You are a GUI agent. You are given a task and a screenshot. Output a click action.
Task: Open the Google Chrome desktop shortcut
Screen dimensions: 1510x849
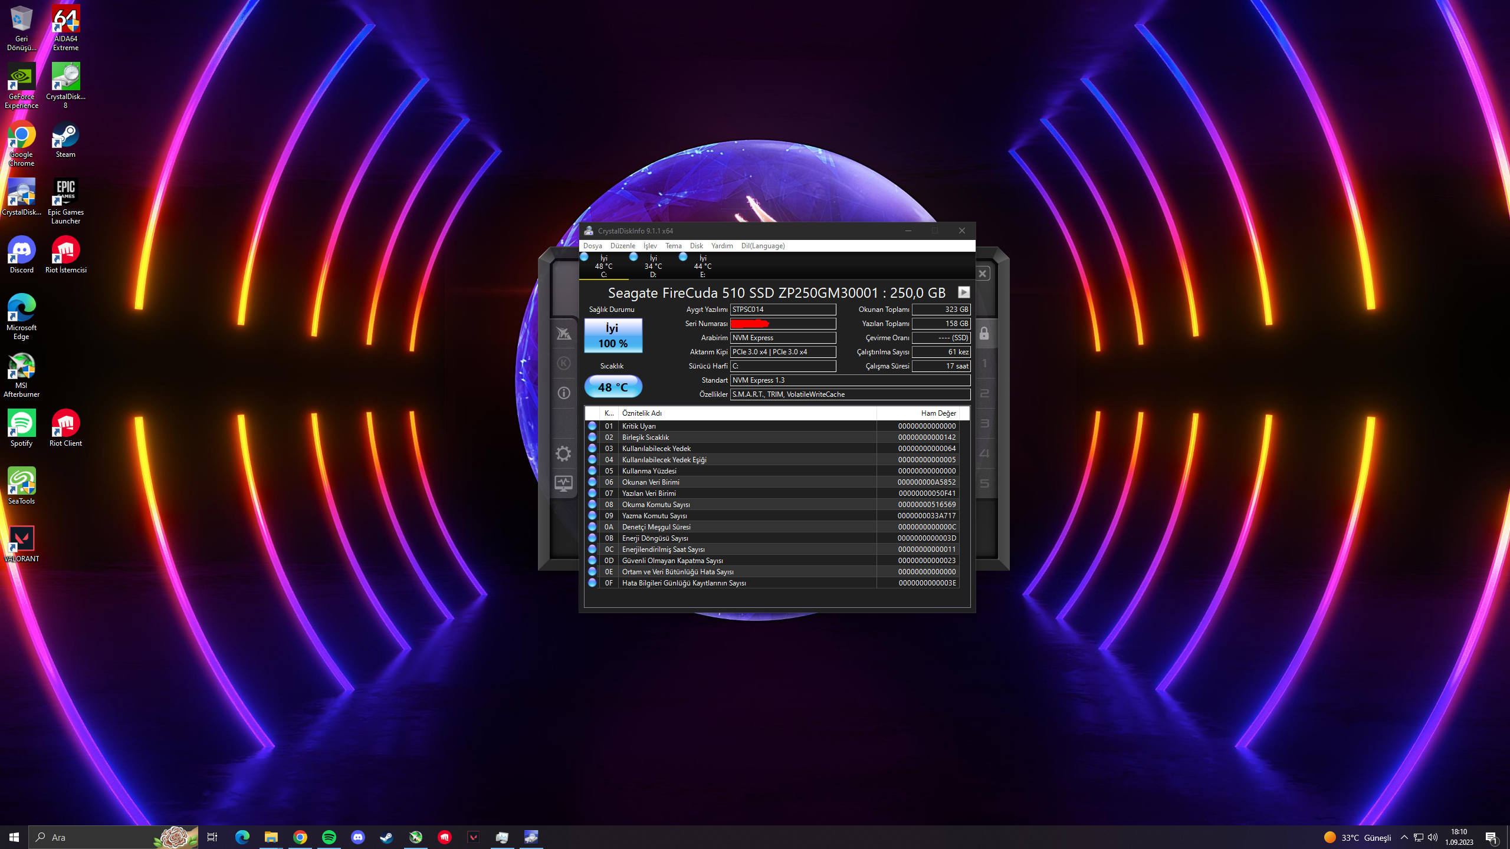[21, 143]
